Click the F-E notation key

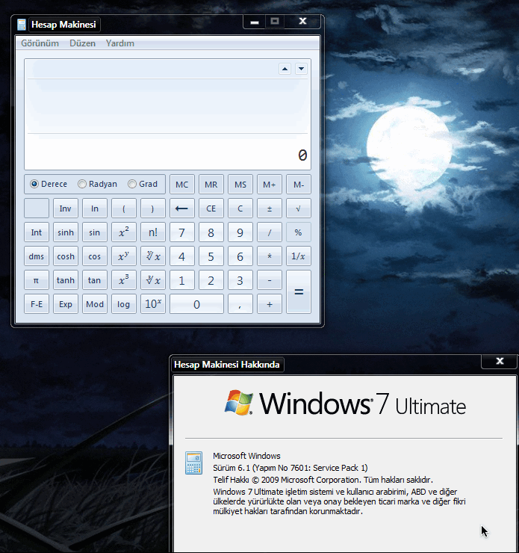click(37, 304)
